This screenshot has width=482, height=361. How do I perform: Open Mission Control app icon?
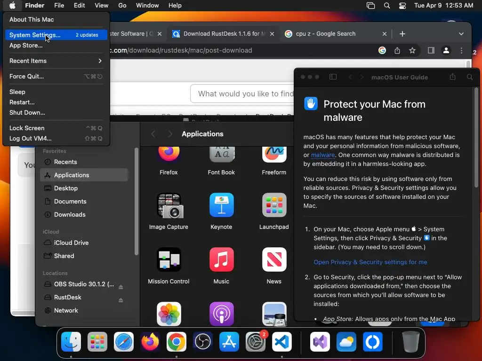point(169,259)
